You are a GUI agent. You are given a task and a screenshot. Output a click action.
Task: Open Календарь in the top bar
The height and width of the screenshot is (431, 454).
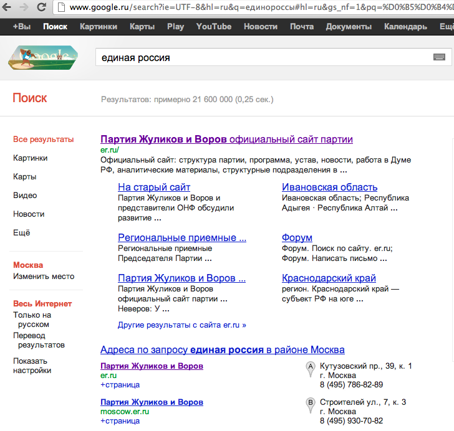click(x=405, y=27)
